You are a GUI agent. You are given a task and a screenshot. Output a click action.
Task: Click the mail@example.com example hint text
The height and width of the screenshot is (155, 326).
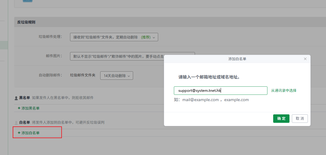click(x=200, y=100)
